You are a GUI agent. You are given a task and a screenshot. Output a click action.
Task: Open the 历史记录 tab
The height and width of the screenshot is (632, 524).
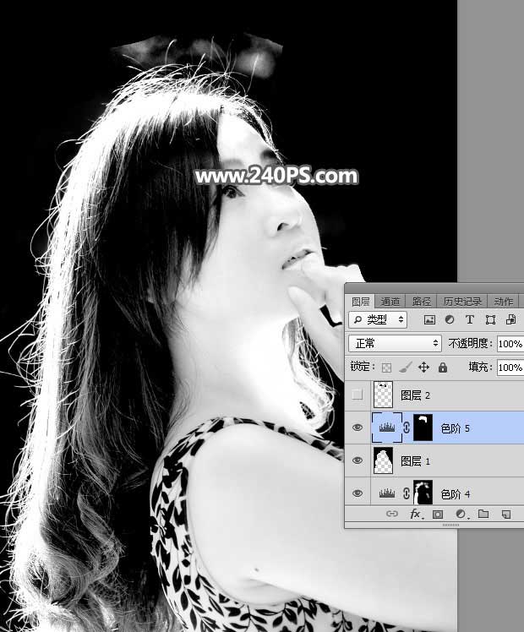[462, 301]
